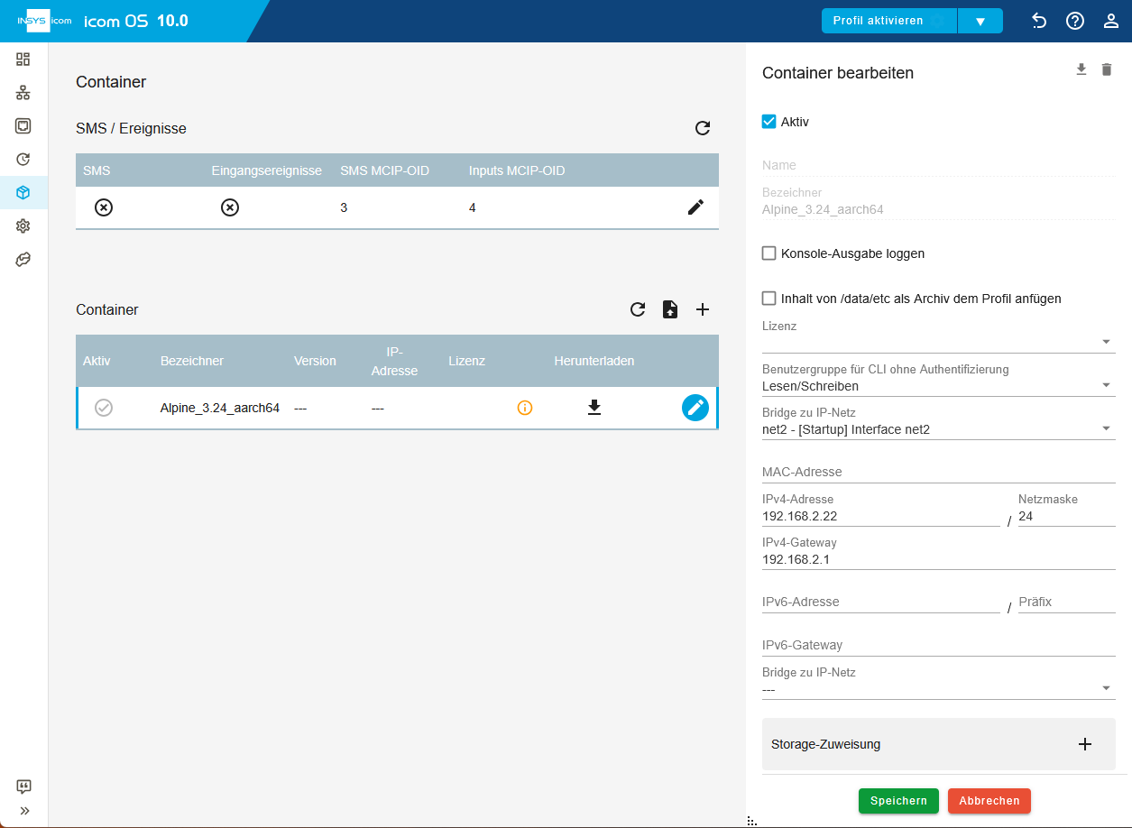Edit the SMS events row with pencil icon
The image size is (1132, 828).
click(x=695, y=207)
